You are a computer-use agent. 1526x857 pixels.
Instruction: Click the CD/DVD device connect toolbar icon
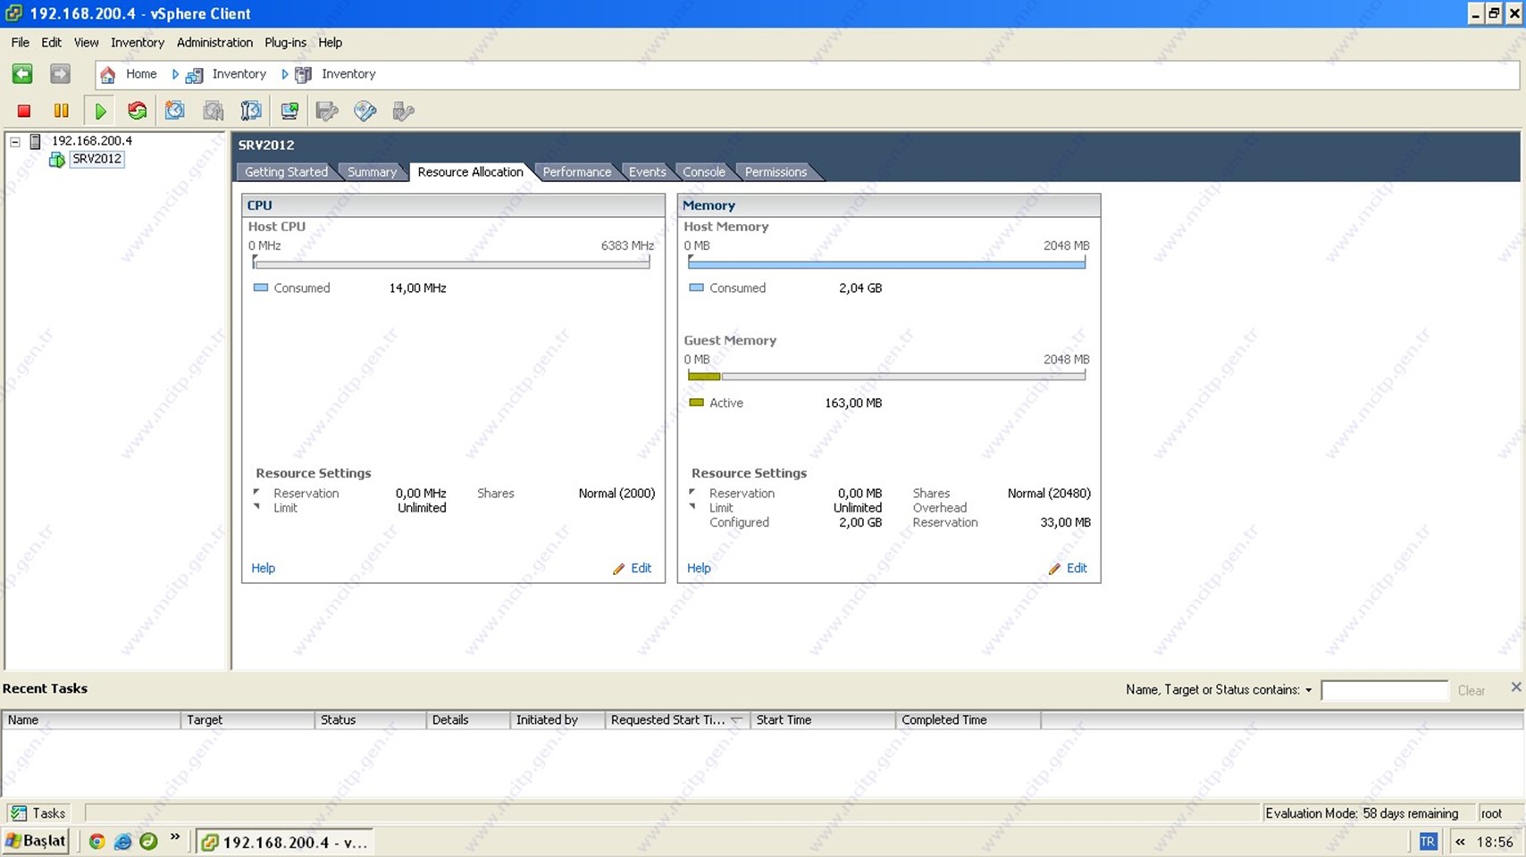365,111
